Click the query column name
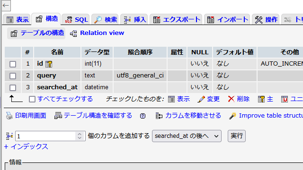The image size is (303, 170). tap(46, 76)
